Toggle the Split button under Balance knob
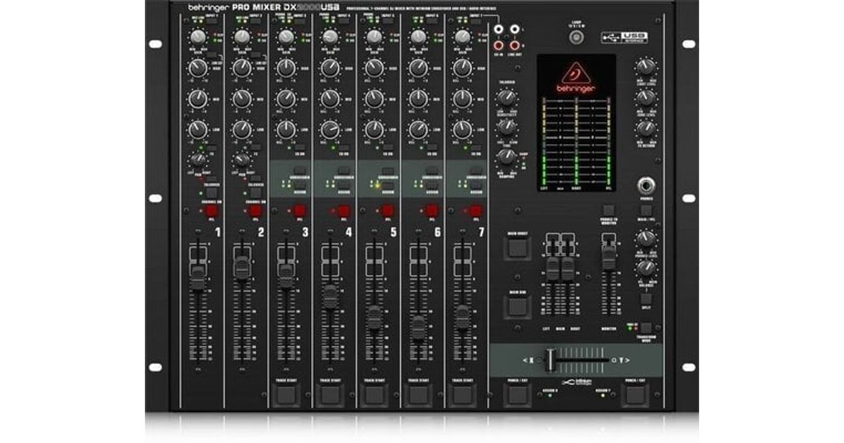 click(645, 299)
